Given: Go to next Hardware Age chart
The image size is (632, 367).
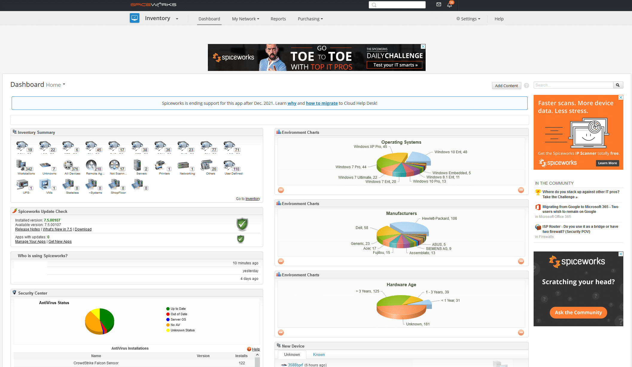Looking at the screenshot, I should pos(521,333).
